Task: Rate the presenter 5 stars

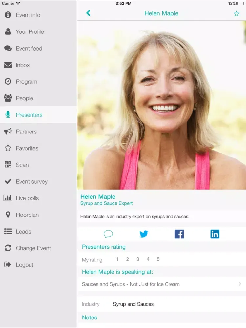Action: [x=158, y=259]
